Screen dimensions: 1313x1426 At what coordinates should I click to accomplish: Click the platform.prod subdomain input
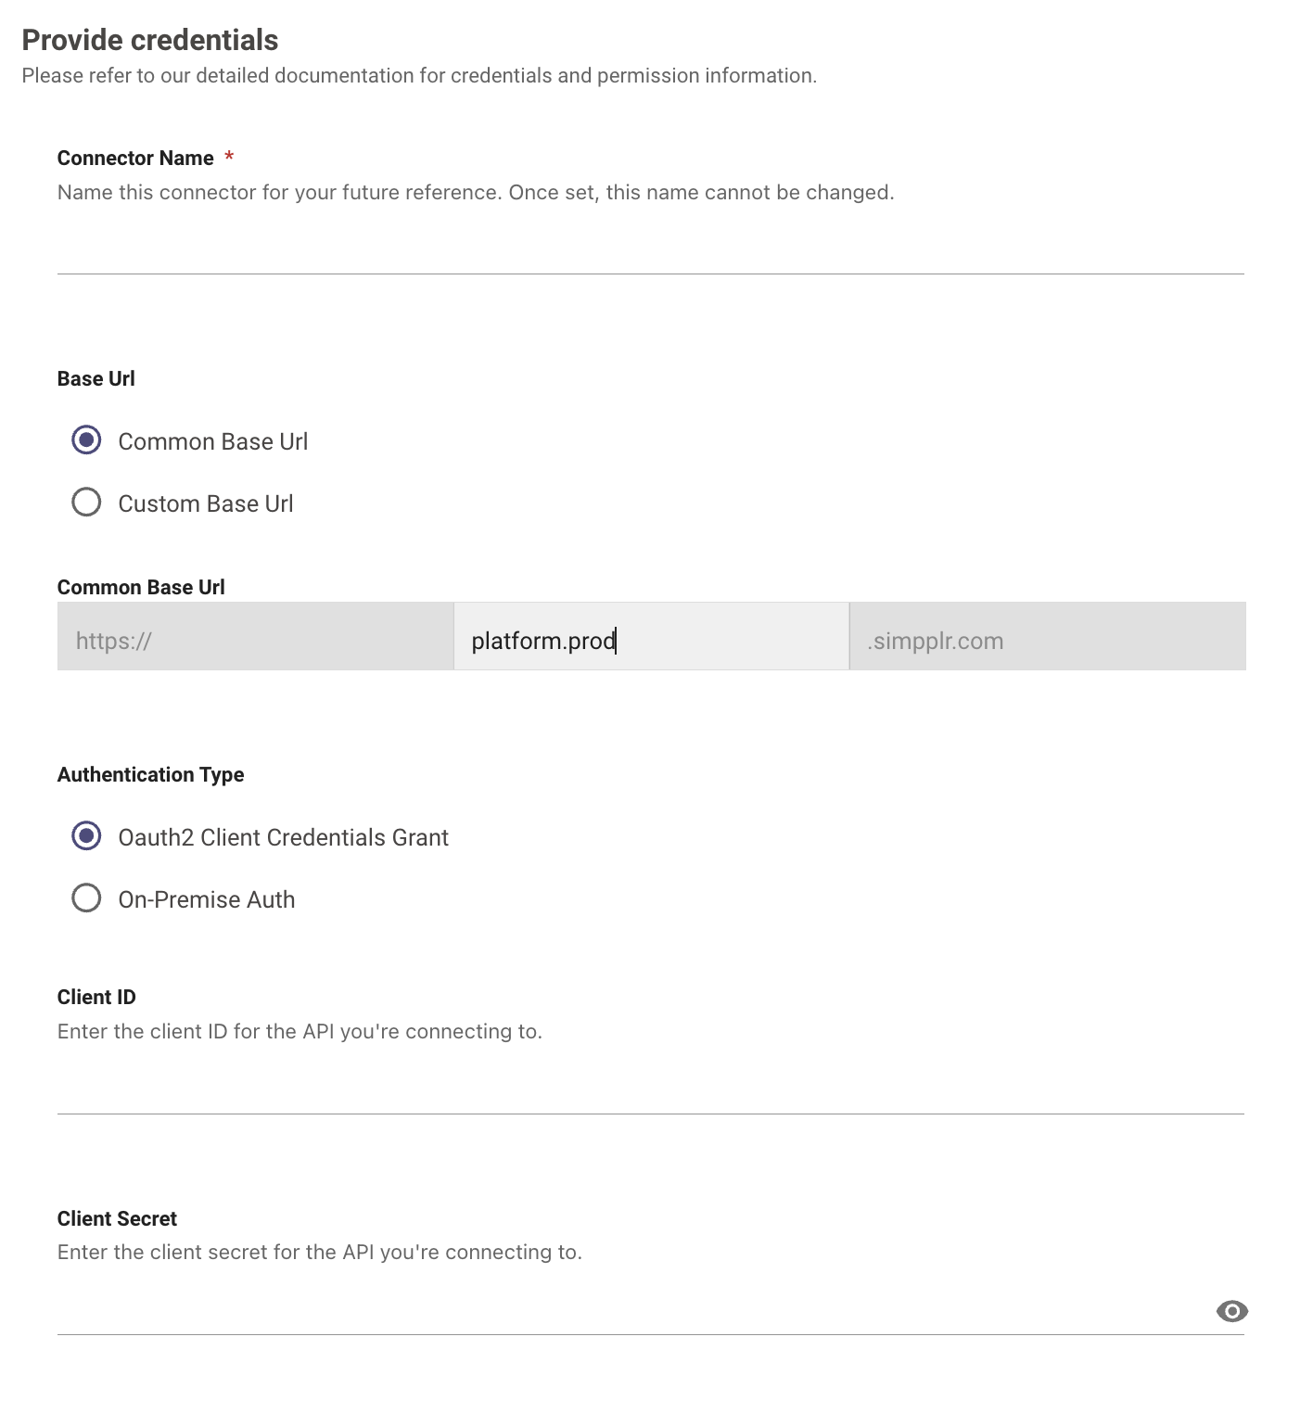coord(651,637)
